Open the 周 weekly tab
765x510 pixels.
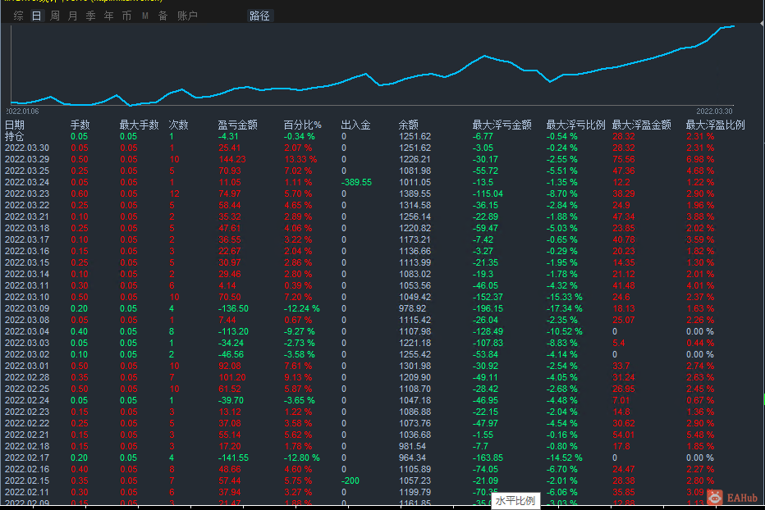pyautogui.click(x=55, y=16)
